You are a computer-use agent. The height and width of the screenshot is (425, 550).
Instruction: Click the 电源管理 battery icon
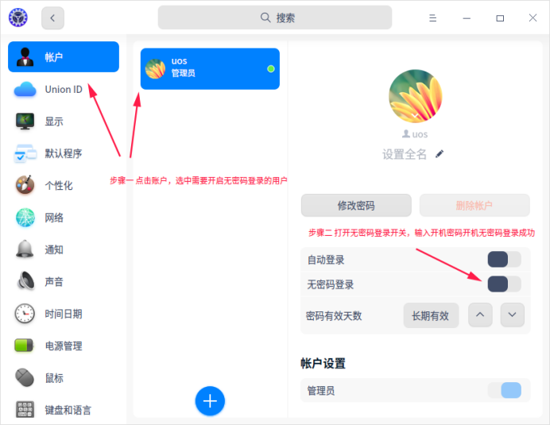tap(24, 346)
